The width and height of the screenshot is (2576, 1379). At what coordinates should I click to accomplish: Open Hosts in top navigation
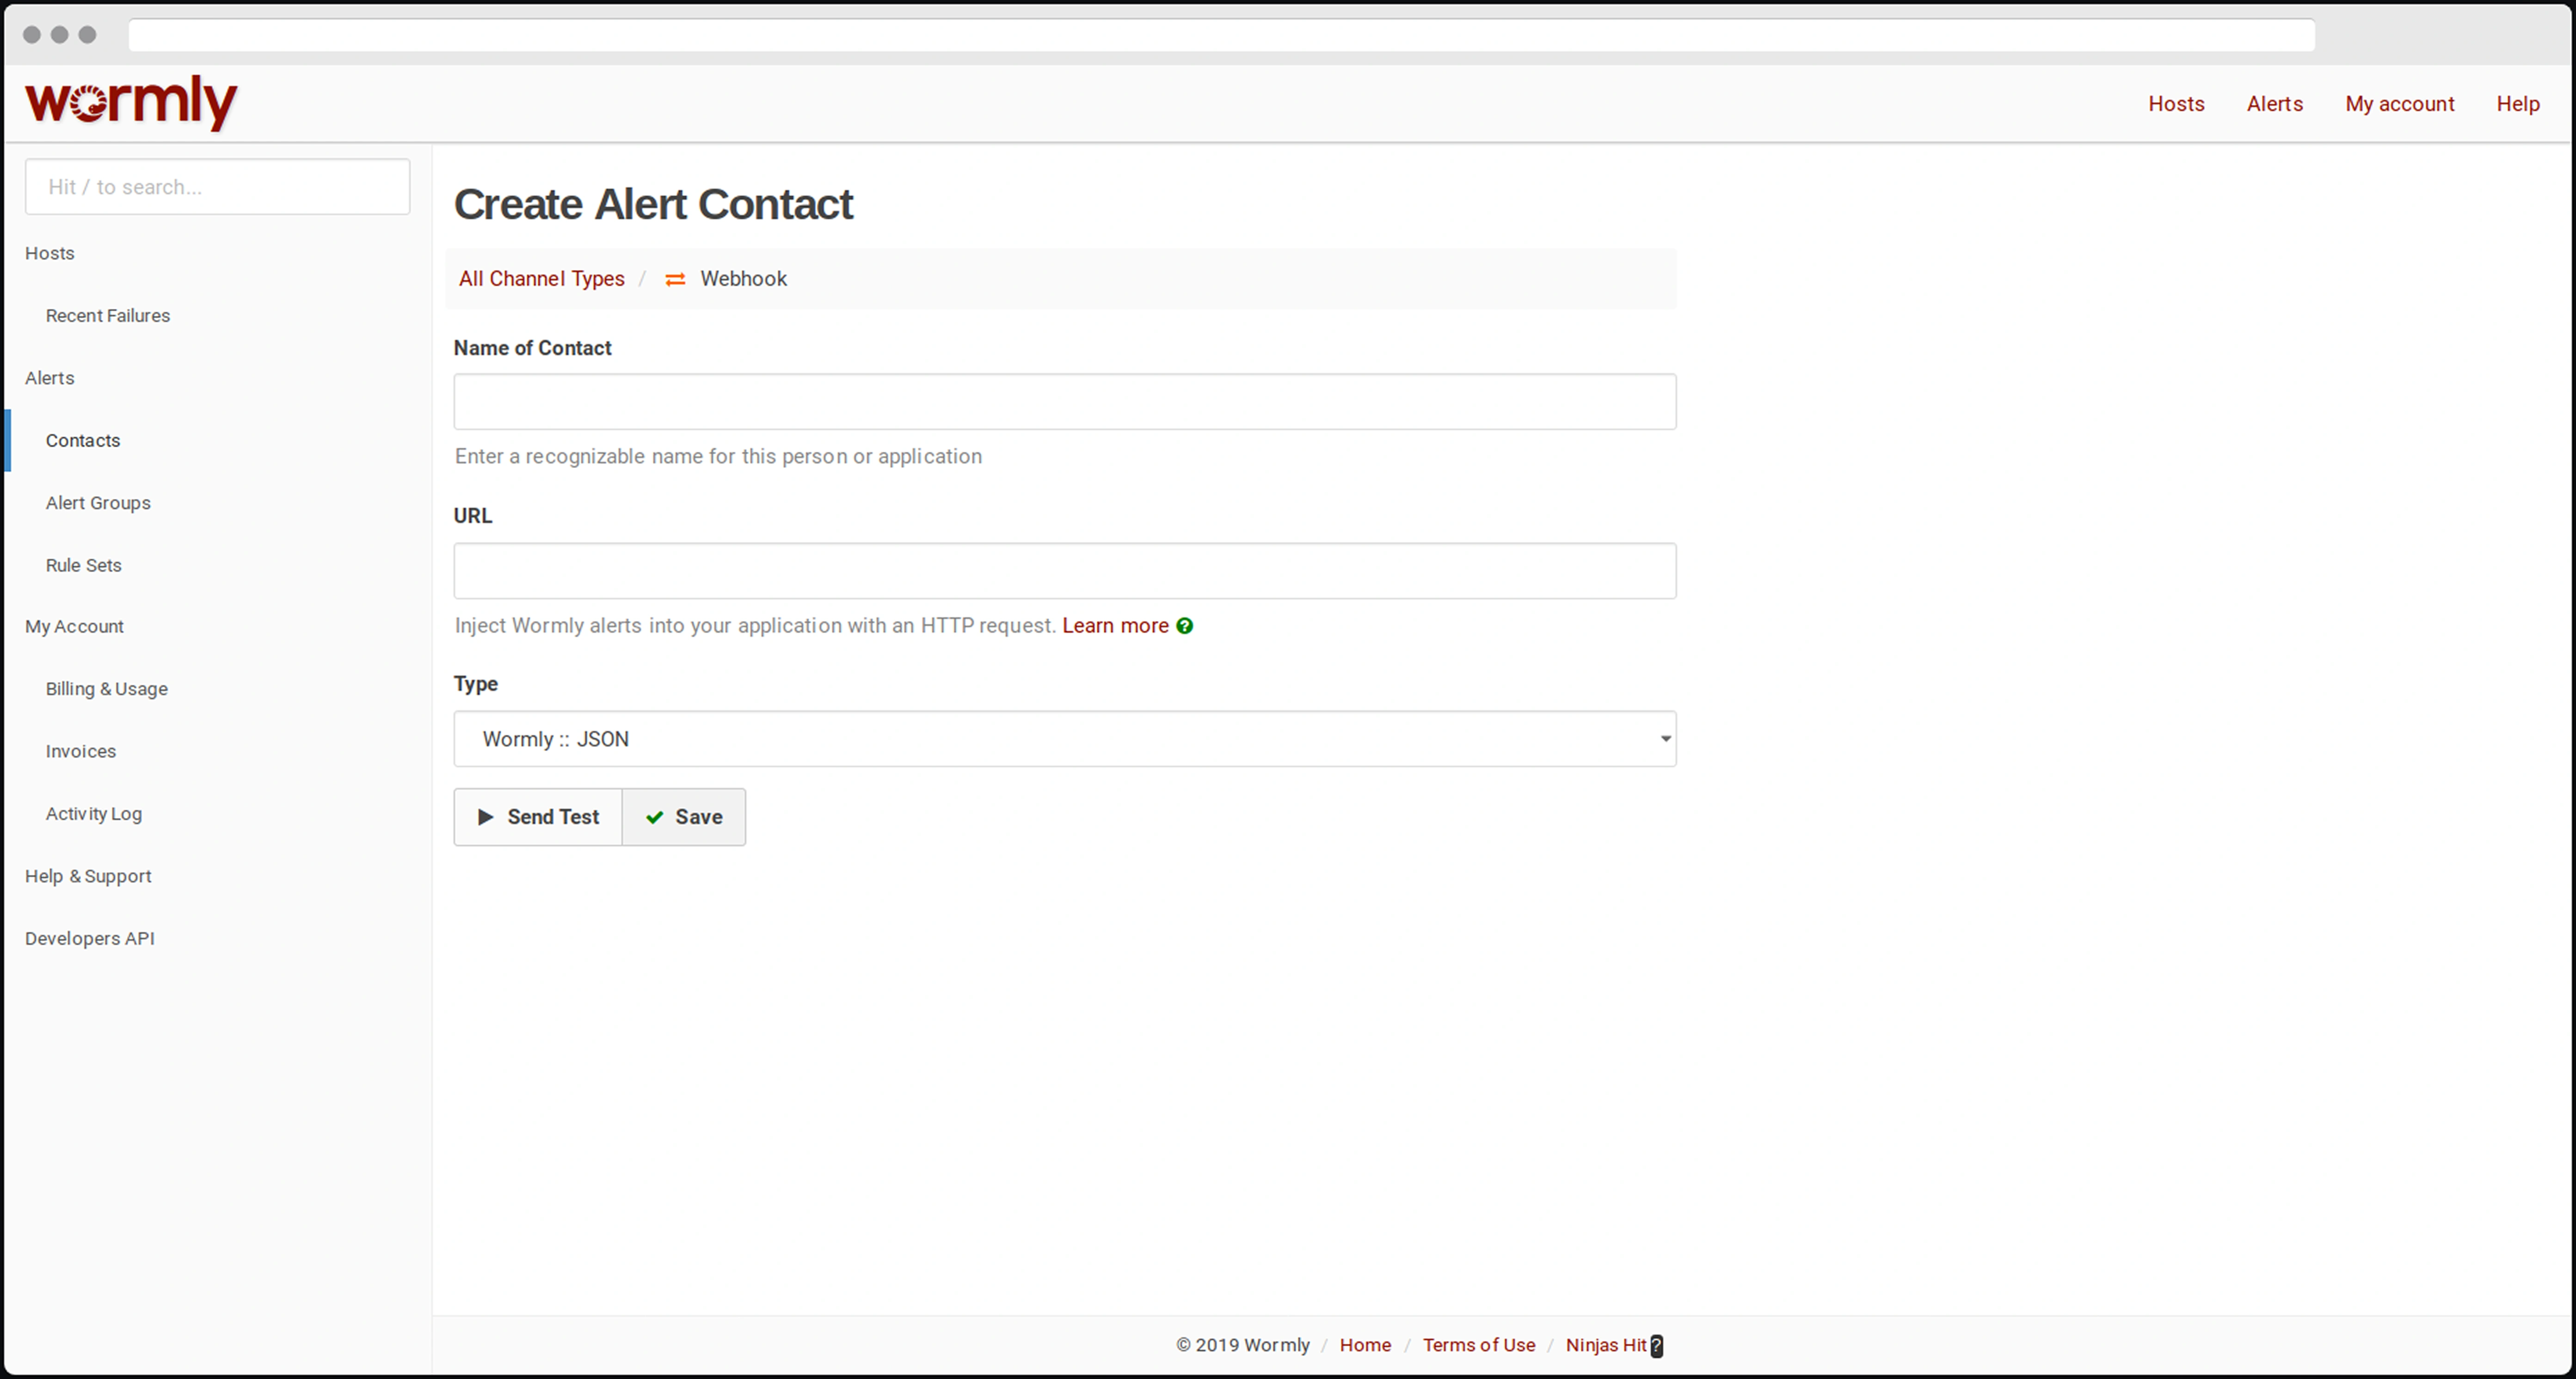[x=2176, y=104]
